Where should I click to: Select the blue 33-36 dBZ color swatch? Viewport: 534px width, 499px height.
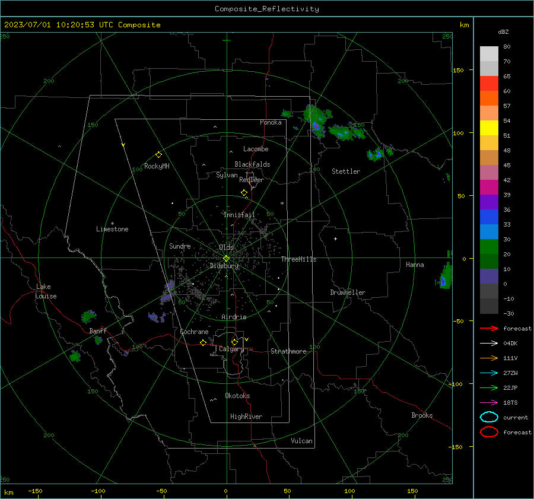point(489,217)
